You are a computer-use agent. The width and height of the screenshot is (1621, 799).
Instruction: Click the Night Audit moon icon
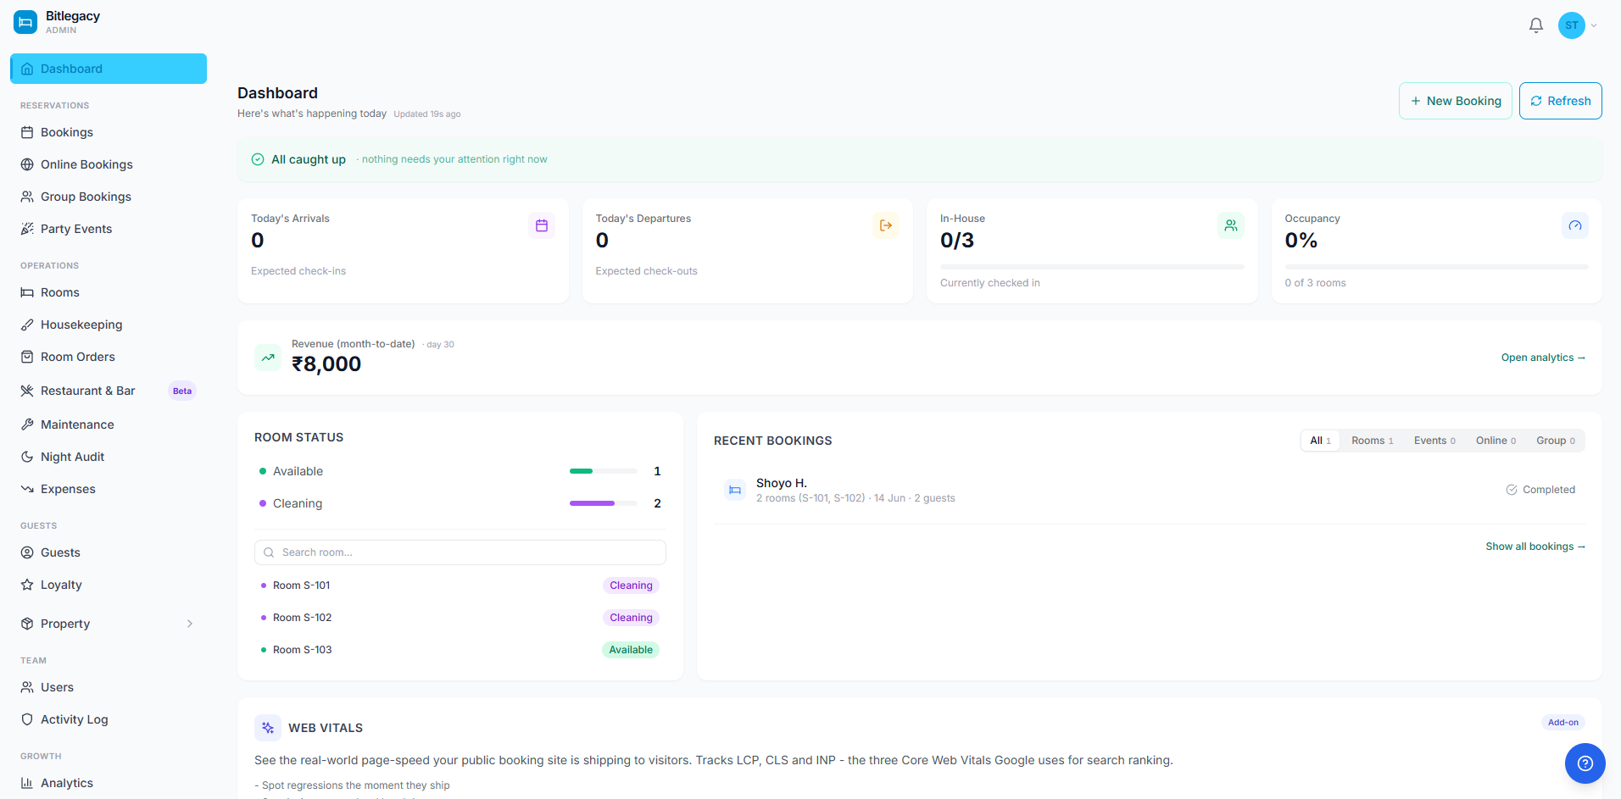(27, 457)
